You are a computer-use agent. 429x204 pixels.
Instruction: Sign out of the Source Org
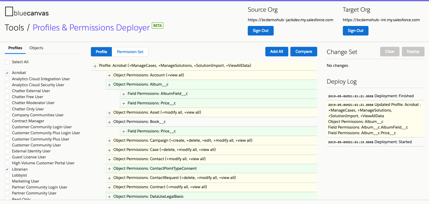point(261,31)
